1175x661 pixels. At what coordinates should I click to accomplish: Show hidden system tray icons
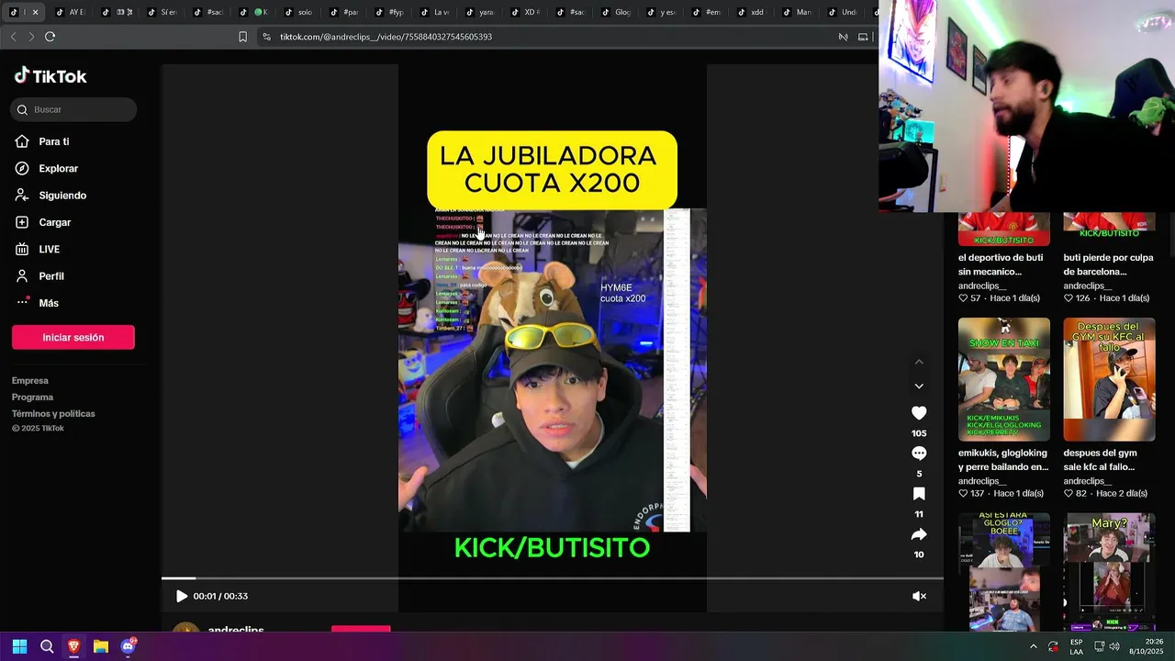pyautogui.click(x=1033, y=646)
